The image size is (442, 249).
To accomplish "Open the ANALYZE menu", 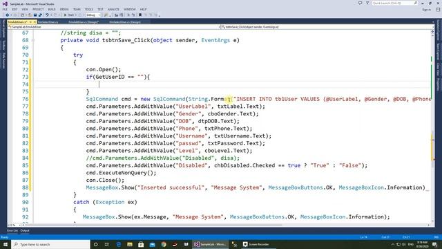I will (x=113, y=9).
